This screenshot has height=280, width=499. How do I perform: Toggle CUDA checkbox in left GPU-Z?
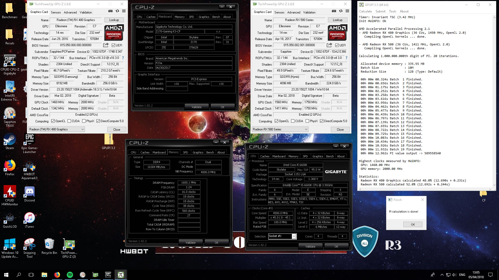69,121
